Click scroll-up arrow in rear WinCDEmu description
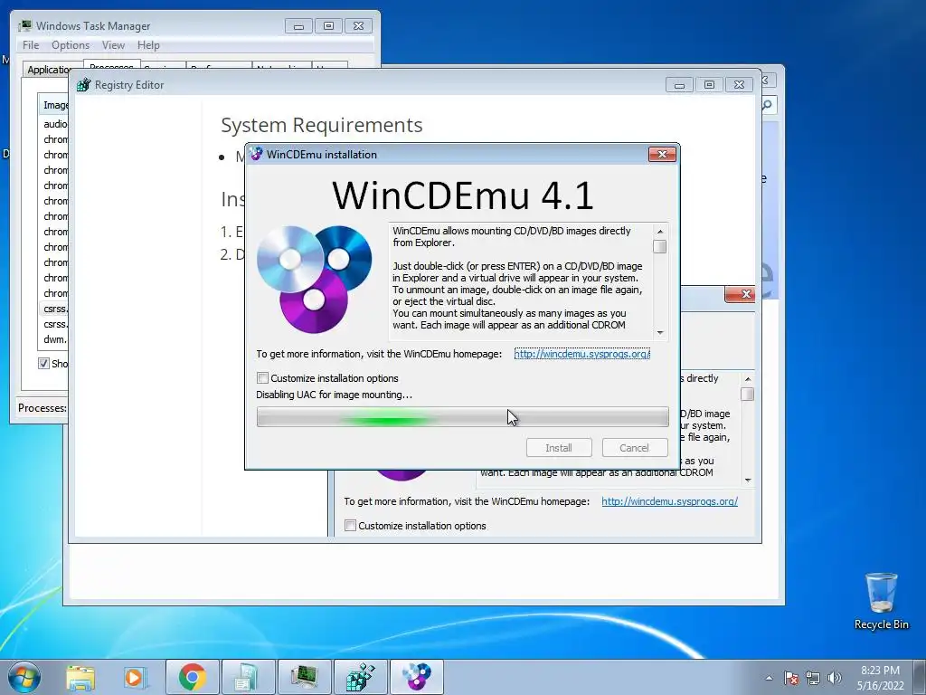Image resolution: width=926 pixels, height=695 pixels. [748, 379]
